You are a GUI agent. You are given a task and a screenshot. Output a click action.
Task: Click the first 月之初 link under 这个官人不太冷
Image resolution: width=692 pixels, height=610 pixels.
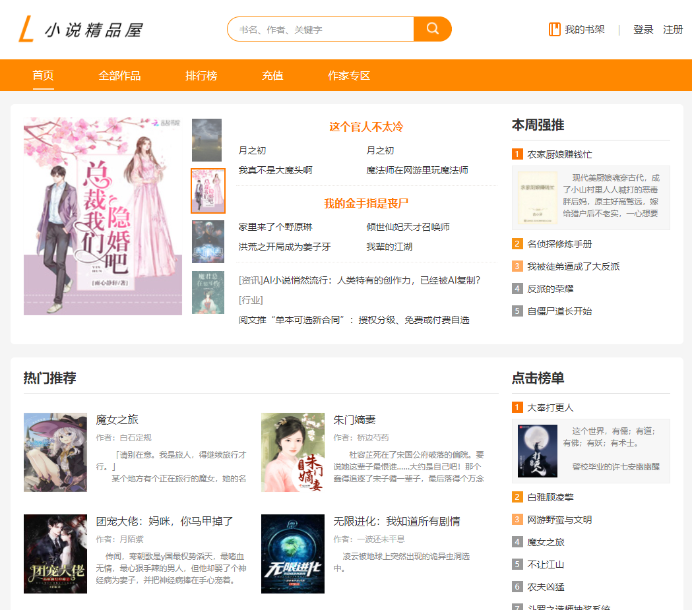click(253, 150)
